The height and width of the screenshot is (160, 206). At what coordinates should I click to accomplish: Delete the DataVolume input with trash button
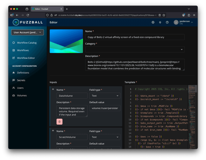point(59,122)
